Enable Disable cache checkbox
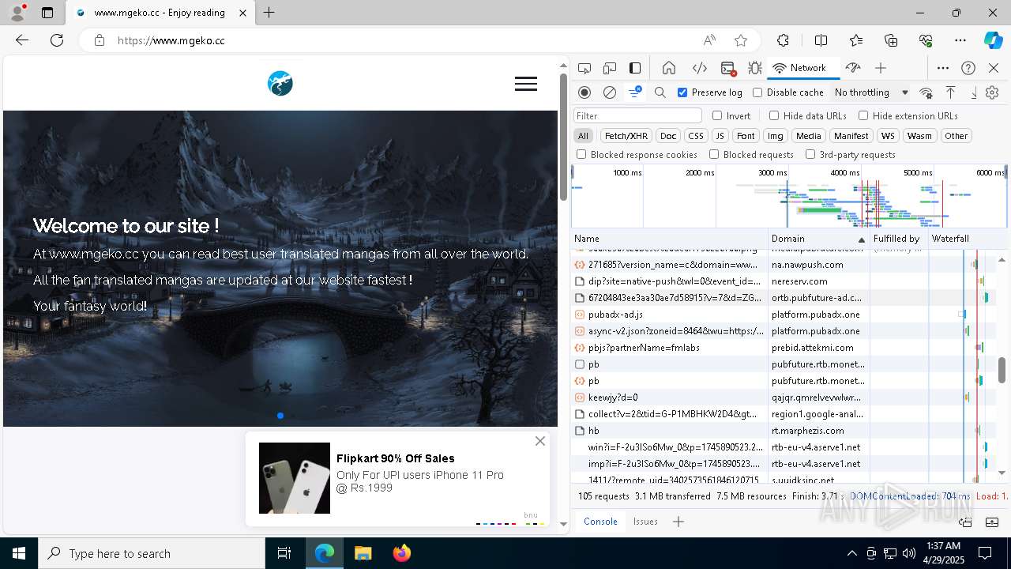1011x569 pixels. (757, 92)
